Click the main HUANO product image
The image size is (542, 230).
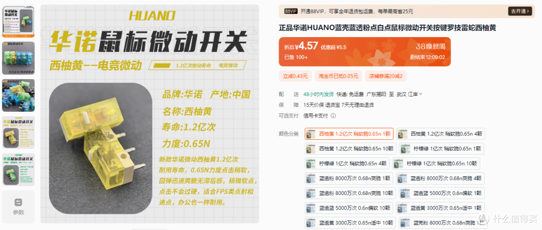point(150,114)
